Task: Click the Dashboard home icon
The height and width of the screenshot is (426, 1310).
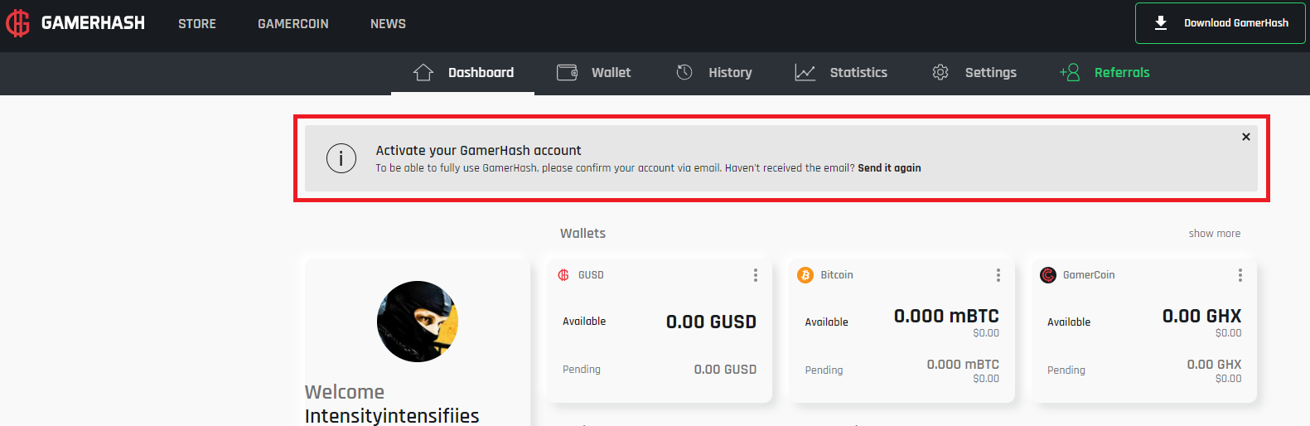Action: (x=423, y=72)
